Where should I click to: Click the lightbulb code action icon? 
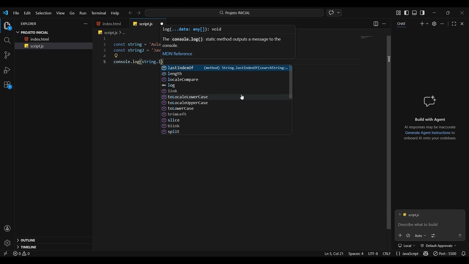(116, 56)
